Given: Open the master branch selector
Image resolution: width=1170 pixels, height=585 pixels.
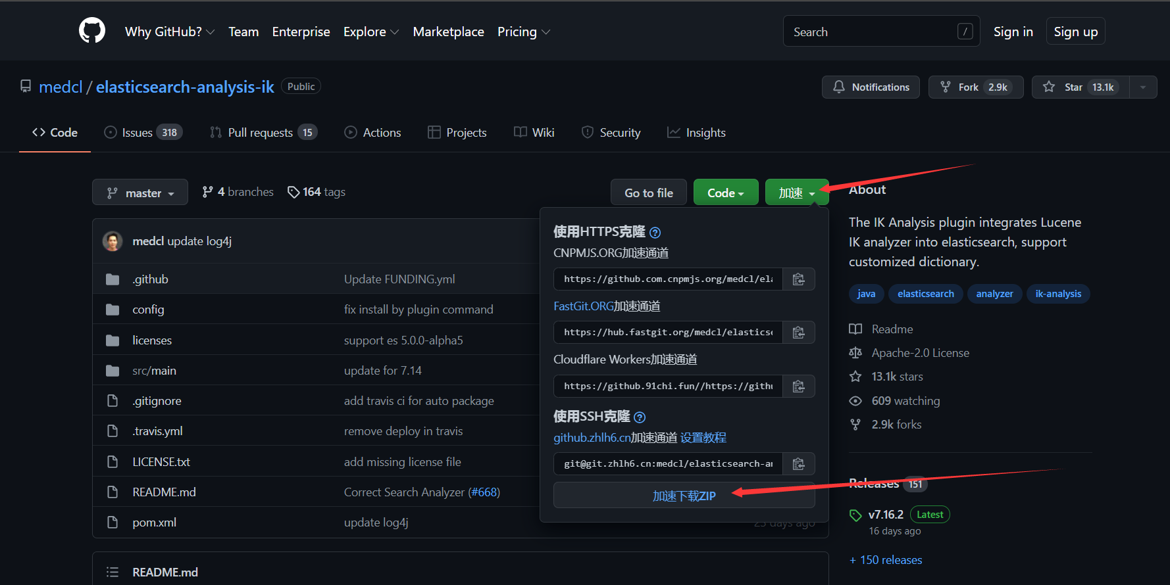Looking at the screenshot, I should coord(140,193).
